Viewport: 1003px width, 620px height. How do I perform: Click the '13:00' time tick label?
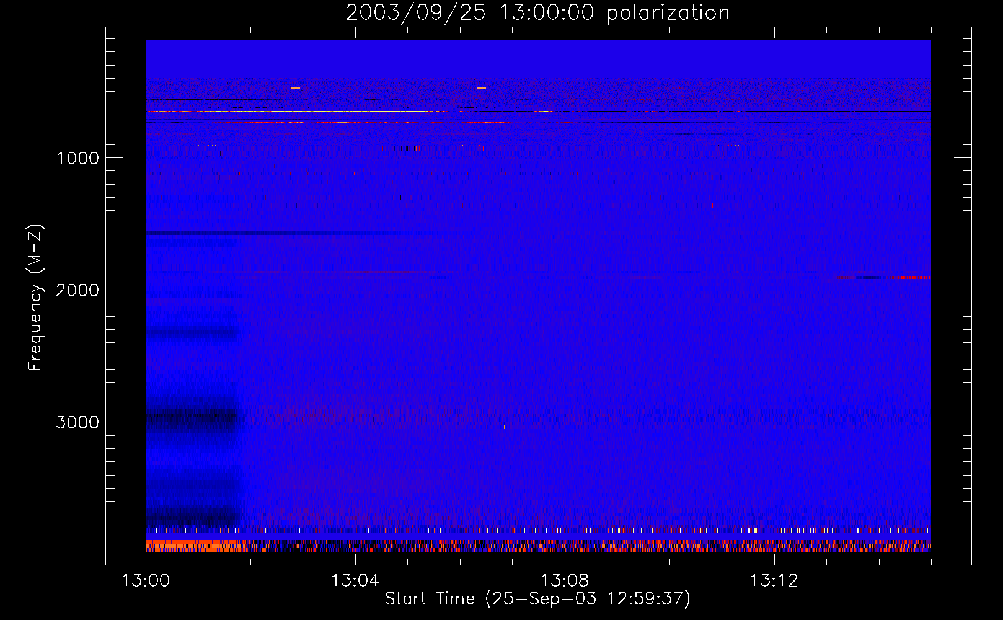(x=146, y=581)
